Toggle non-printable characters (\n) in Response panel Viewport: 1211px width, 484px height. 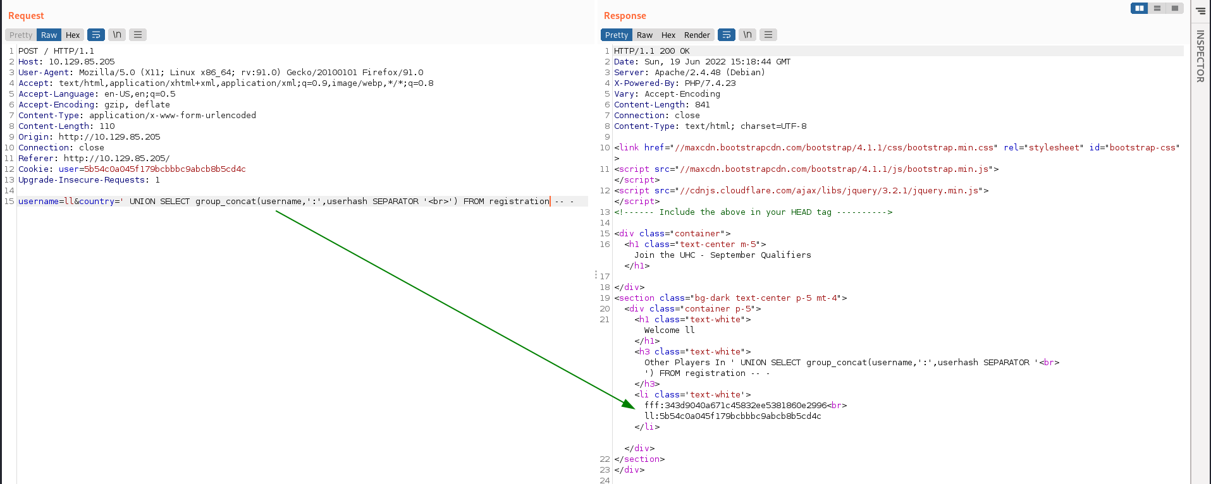pyautogui.click(x=747, y=35)
